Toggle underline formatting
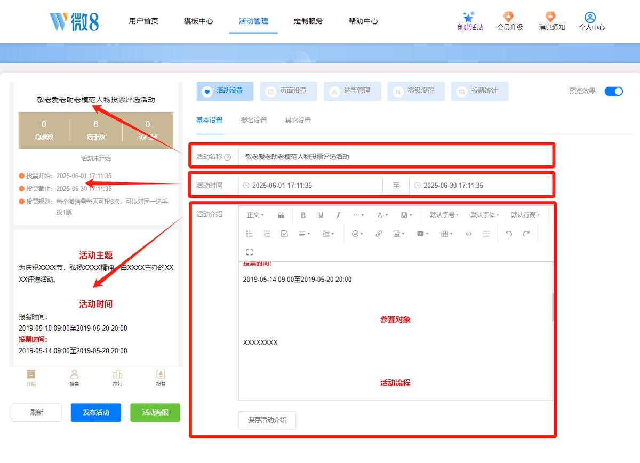The width and height of the screenshot is (640, 463). (x=321, y=215)
